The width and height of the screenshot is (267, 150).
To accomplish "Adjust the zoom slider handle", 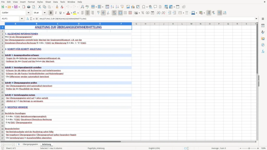I will (x=249, y=148).
